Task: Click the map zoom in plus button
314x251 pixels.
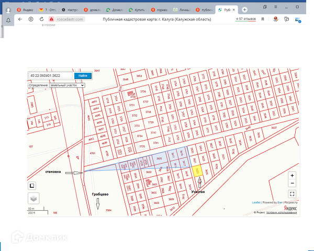Action: (x=292, y=176)
